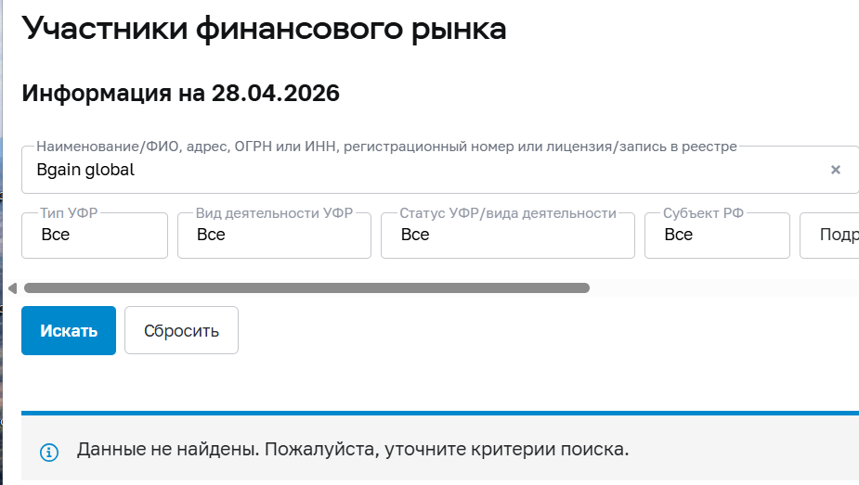
Task: Click the Информация на 28.04.2026 subheading
Action: [x=180, y=94]
